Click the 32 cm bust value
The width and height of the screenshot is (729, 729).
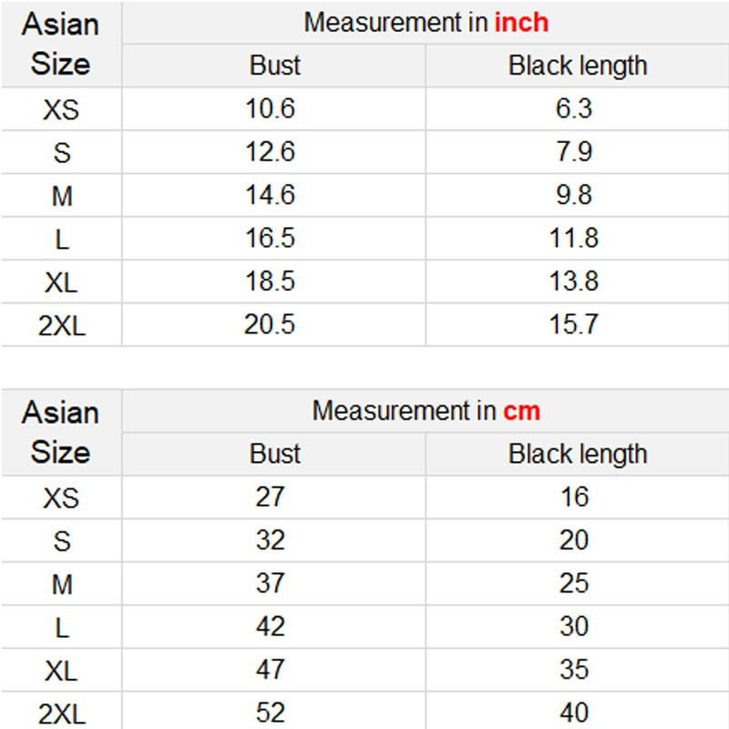271,540
